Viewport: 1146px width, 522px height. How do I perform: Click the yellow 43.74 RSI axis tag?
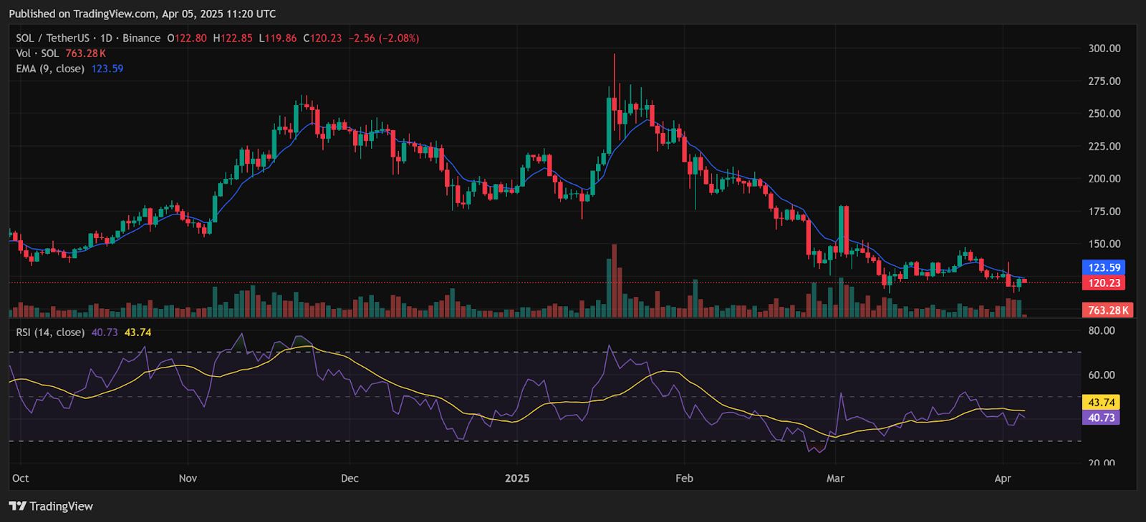click(1101, 403)
